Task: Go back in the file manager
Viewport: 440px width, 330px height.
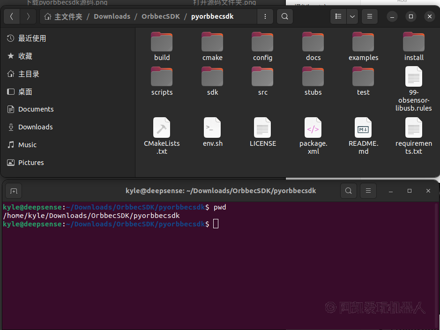Action: (x=12, y=16)
